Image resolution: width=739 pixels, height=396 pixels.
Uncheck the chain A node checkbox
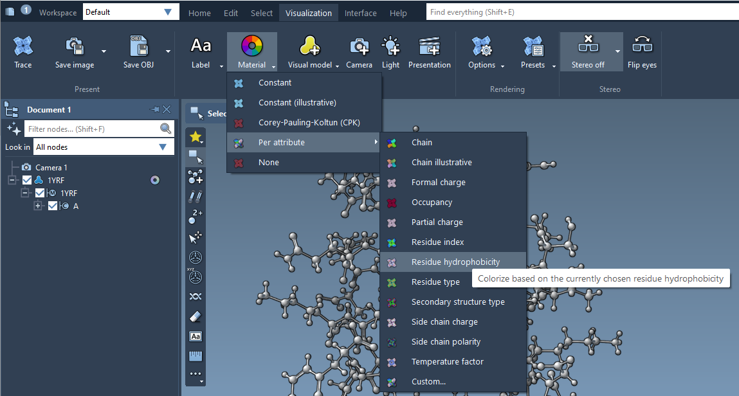[53, 206]
